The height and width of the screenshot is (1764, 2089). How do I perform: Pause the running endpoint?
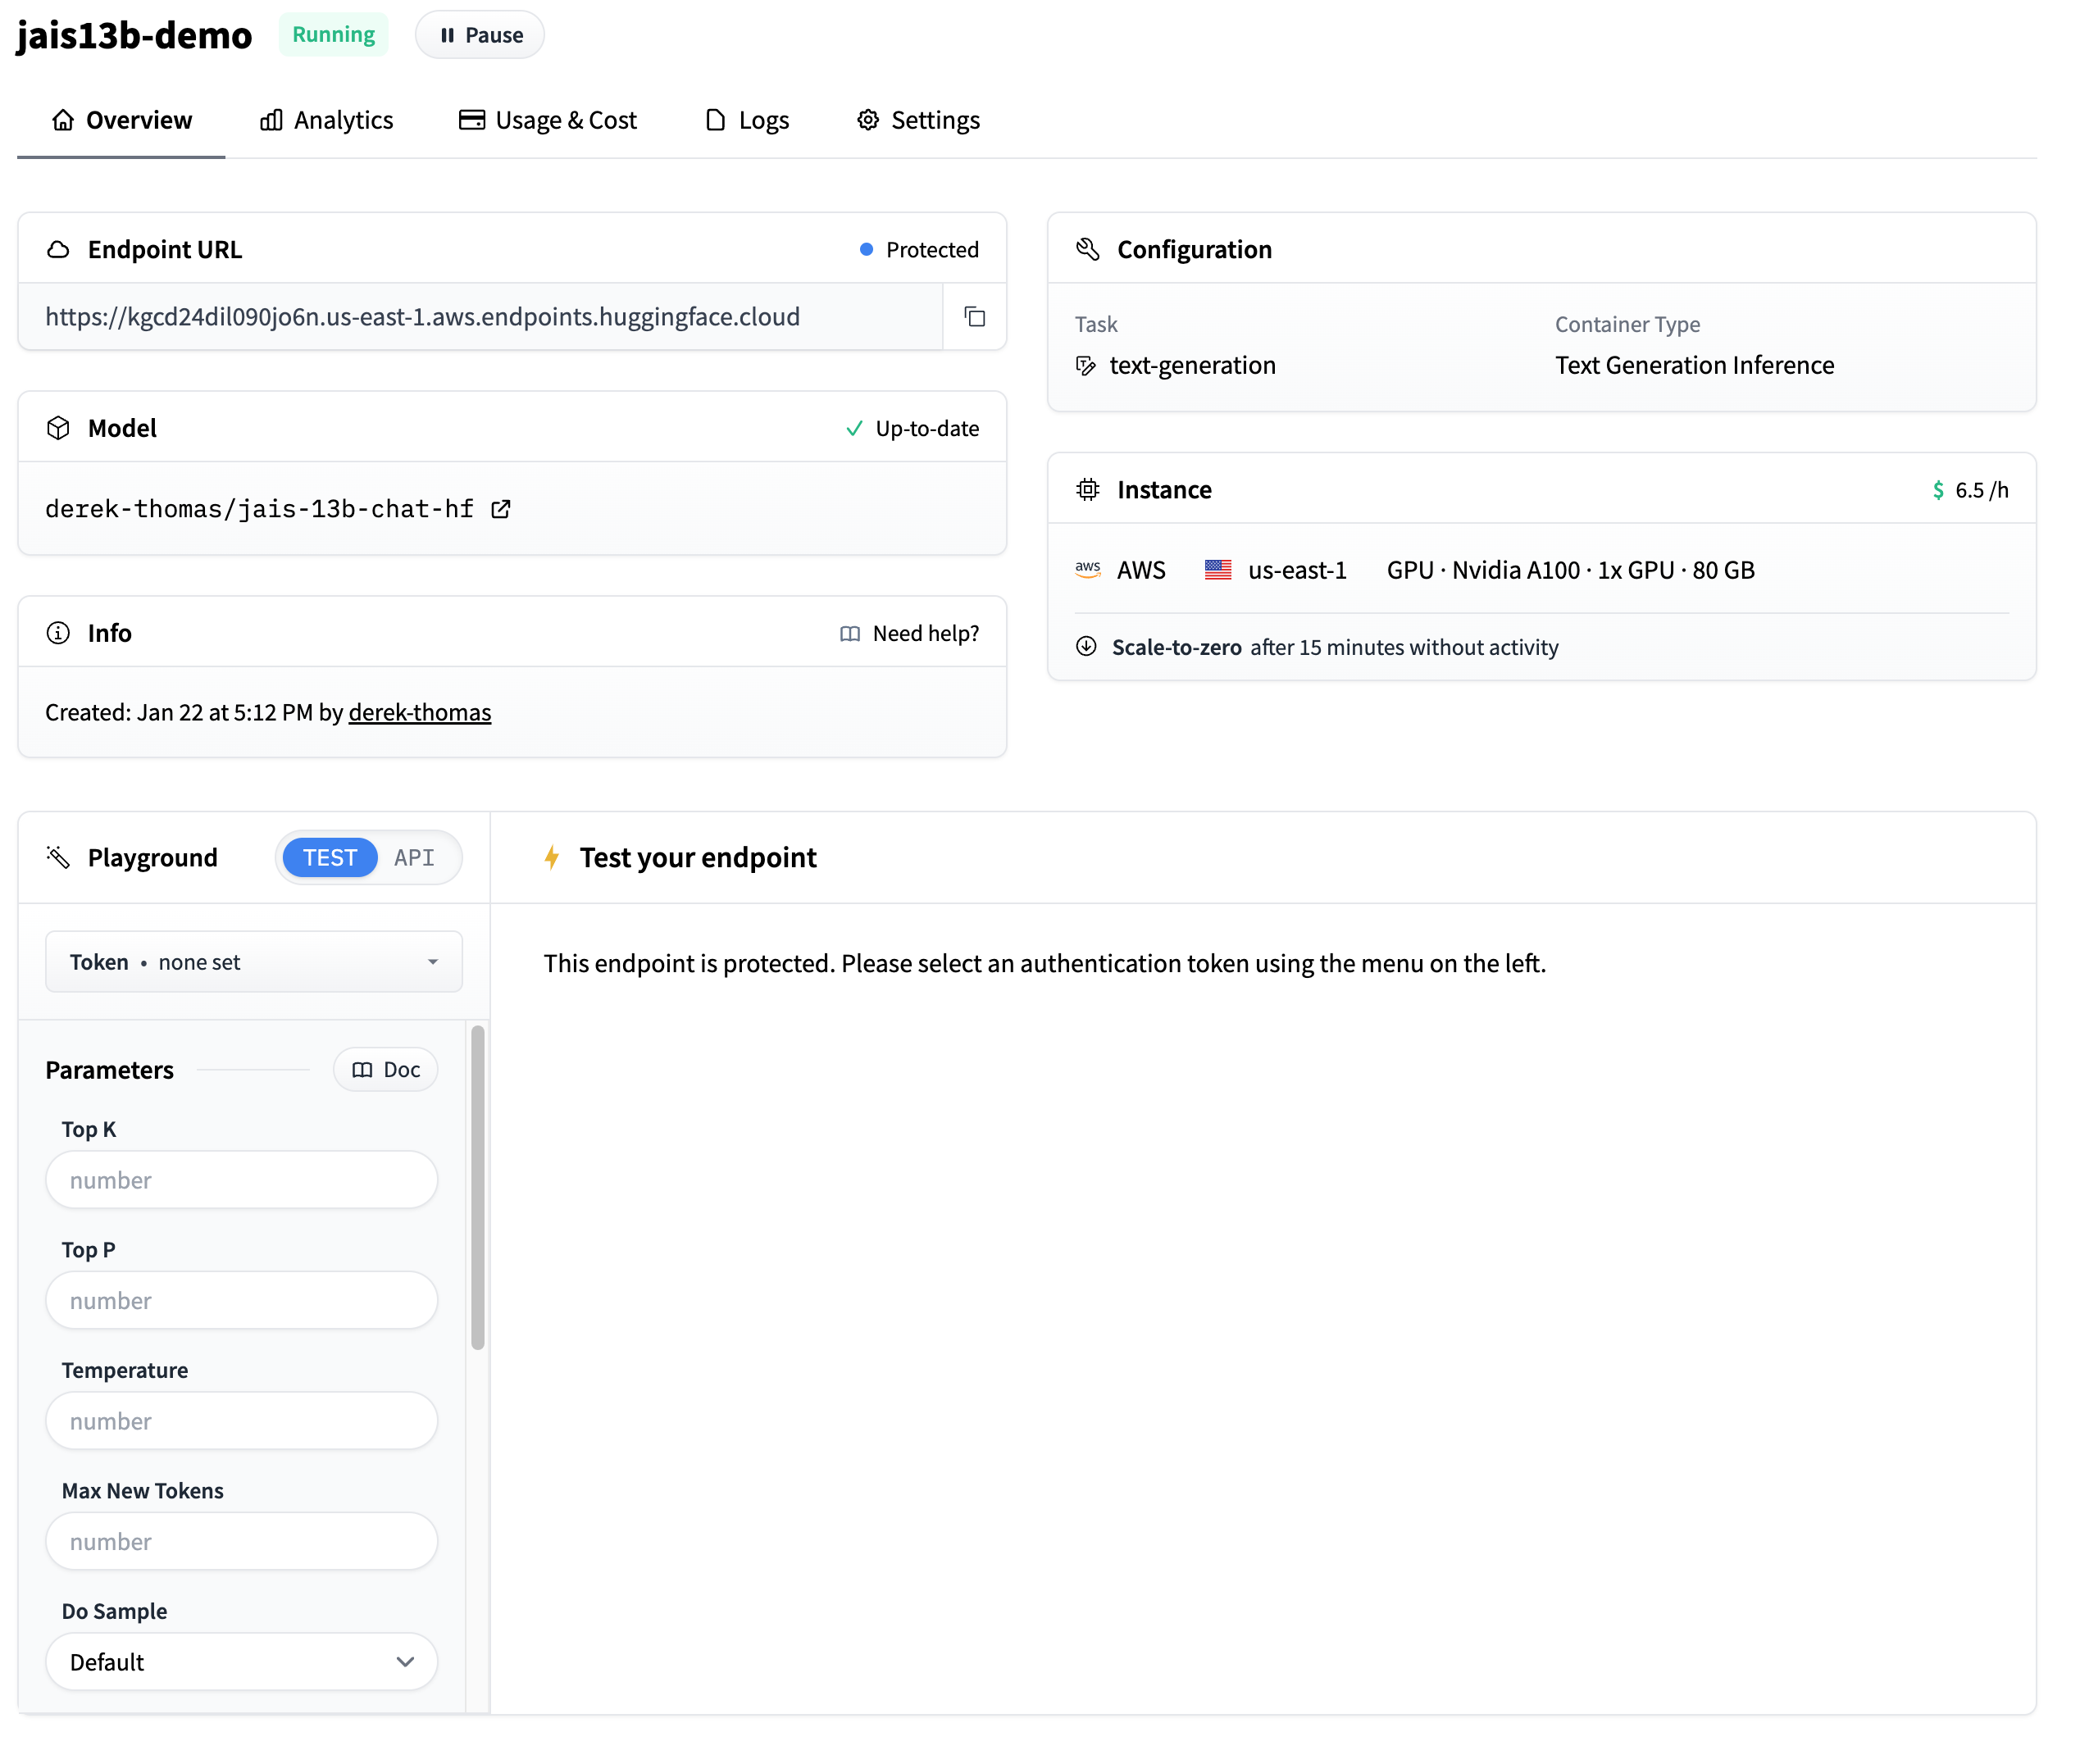pyautogui.click(x=480, y=35)
